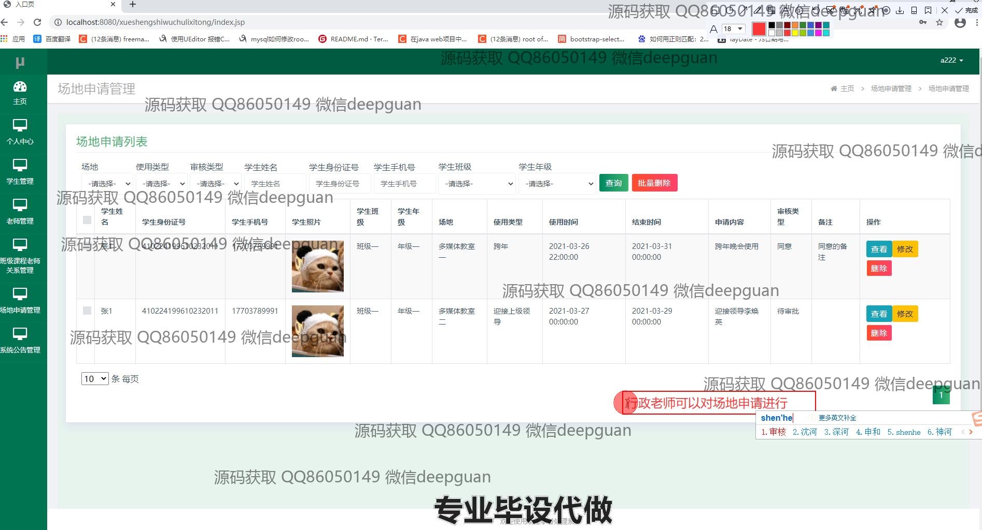Screen dimensions: 982x530
Task: Open the a222 user menu
Action: coord(951,60)
